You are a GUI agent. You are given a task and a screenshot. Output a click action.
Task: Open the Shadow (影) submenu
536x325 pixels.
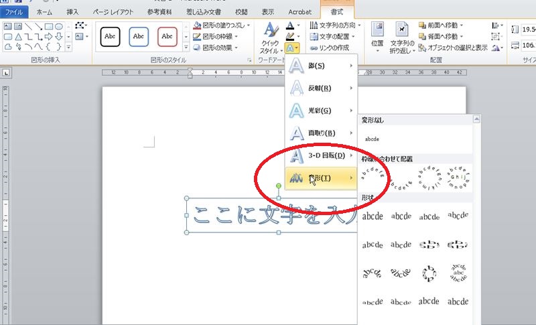click(x=320, y=66)
